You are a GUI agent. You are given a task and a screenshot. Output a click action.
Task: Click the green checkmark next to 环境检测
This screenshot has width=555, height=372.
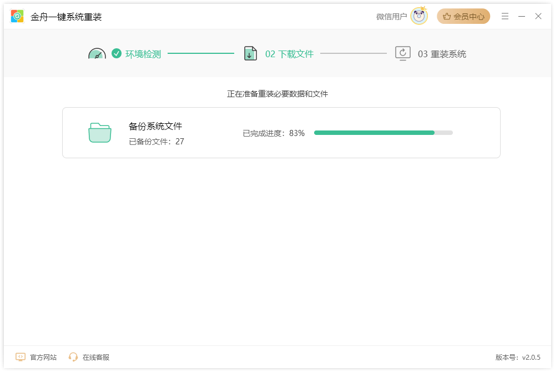click(x=115, y=54)
